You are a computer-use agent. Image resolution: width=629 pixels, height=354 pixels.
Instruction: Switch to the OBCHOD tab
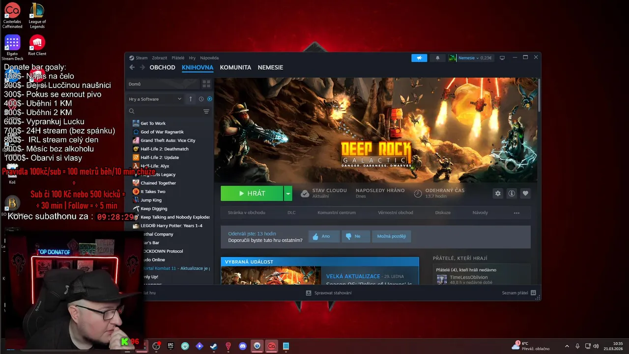click(x=162, y=67)
